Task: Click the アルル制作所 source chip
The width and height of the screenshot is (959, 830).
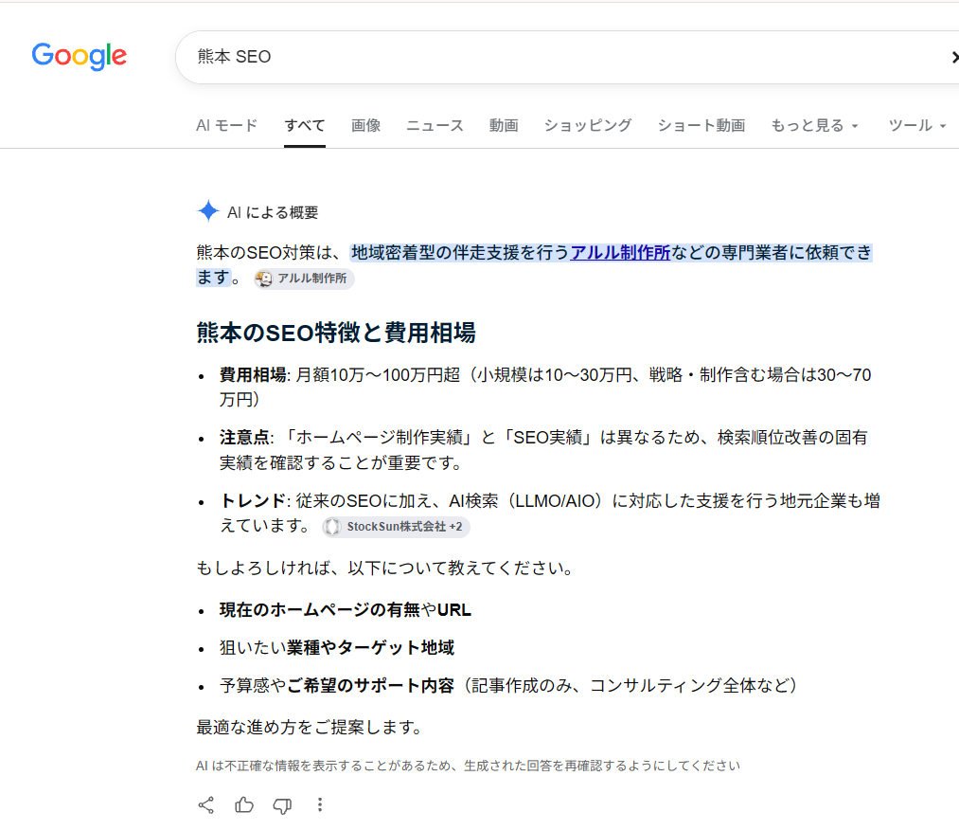Action: 305,279
